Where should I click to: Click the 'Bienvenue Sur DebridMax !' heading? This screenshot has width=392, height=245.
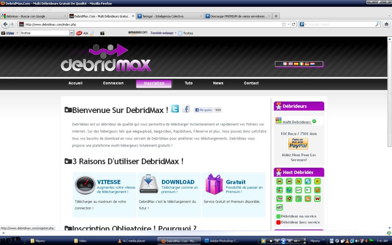[120, 110]
